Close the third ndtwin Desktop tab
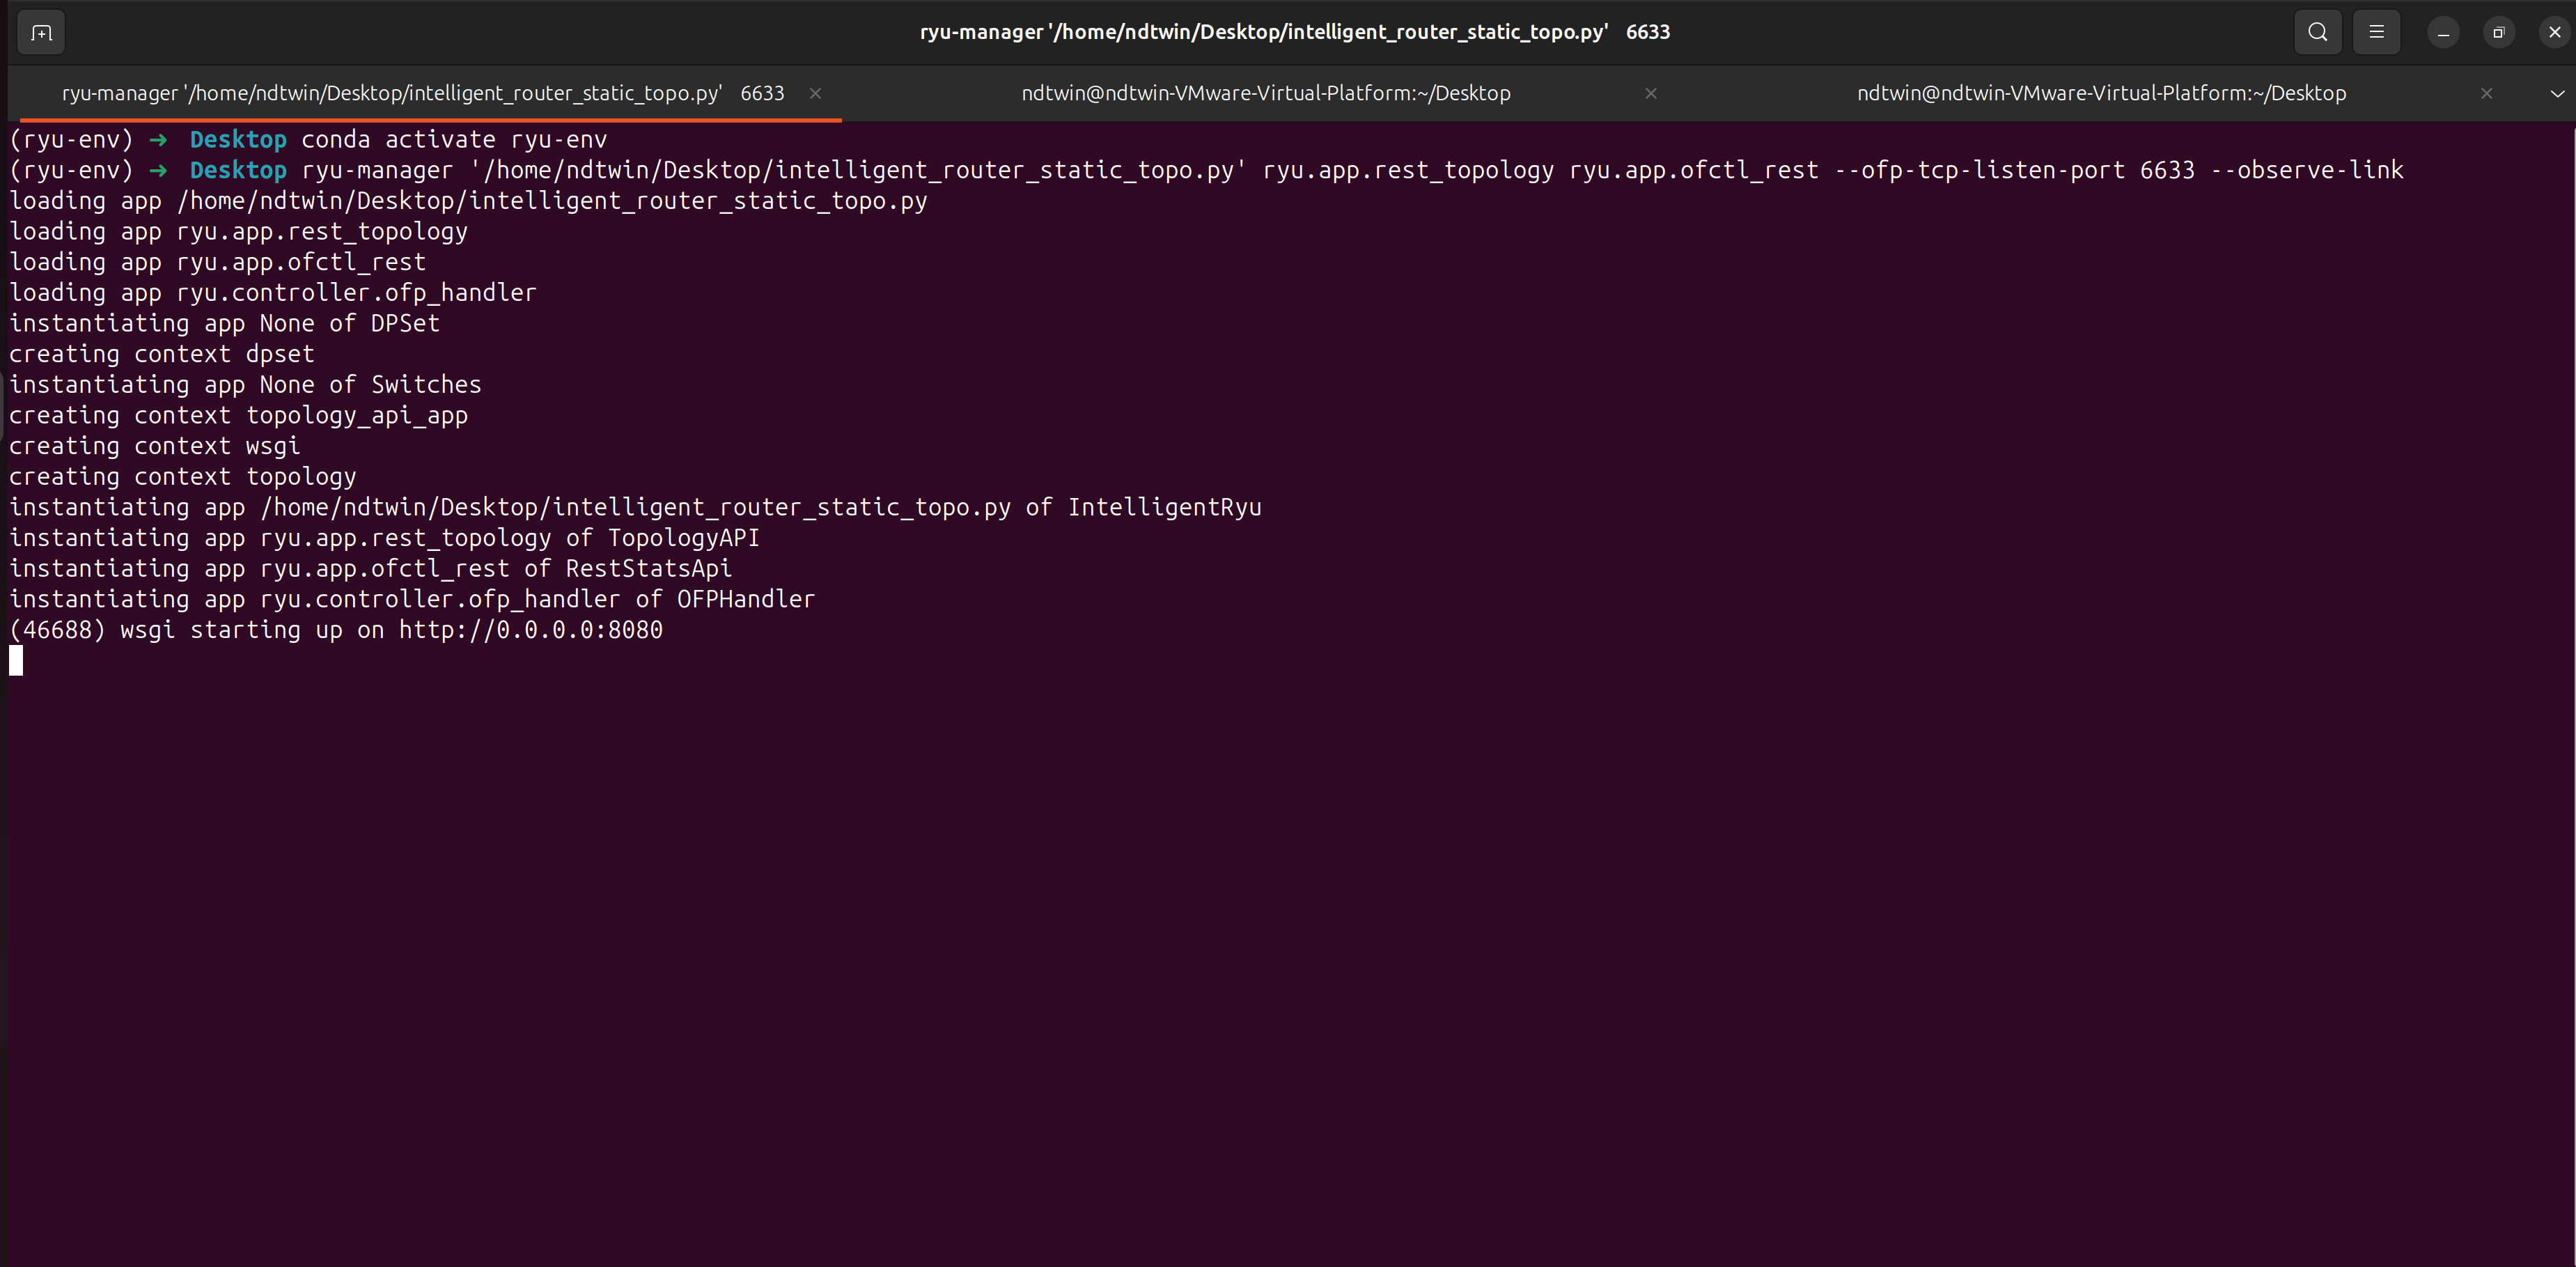Image resolution: width=2576 pixels, height=1267 pixels. [2486, 93]
